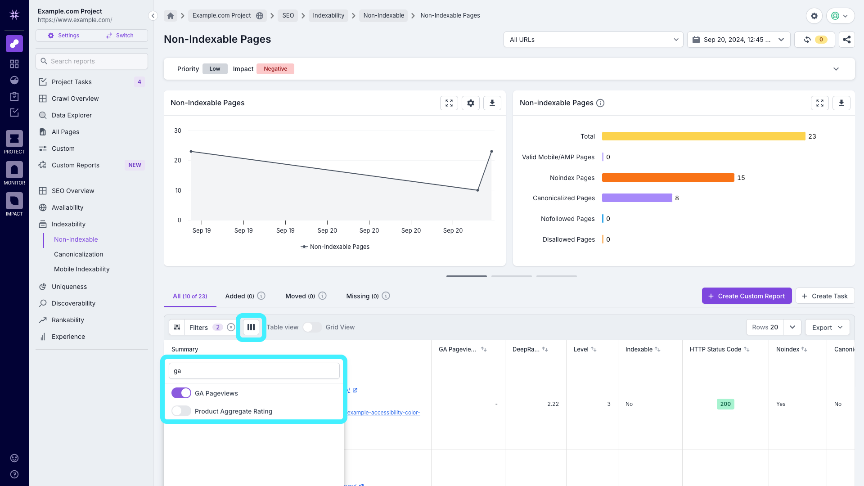Download the Non-indexable Pages bar chart

point(841,103)
